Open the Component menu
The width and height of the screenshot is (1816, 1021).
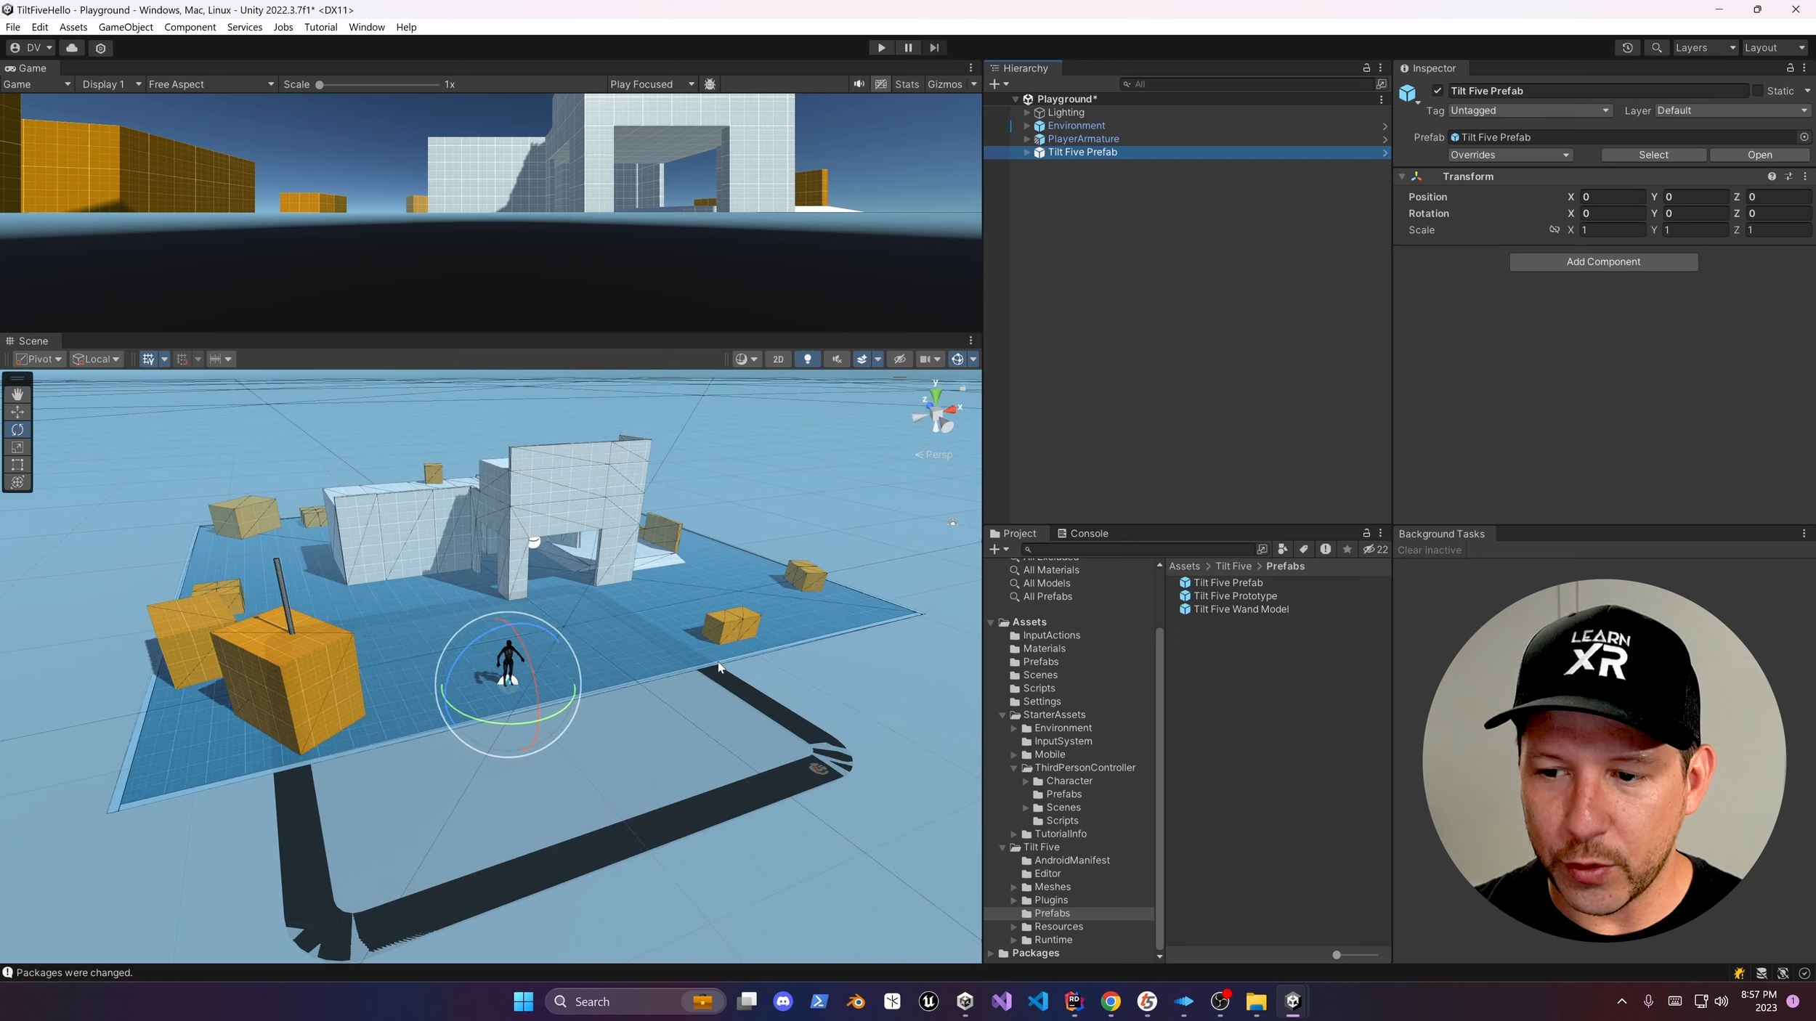coord(190,27)
